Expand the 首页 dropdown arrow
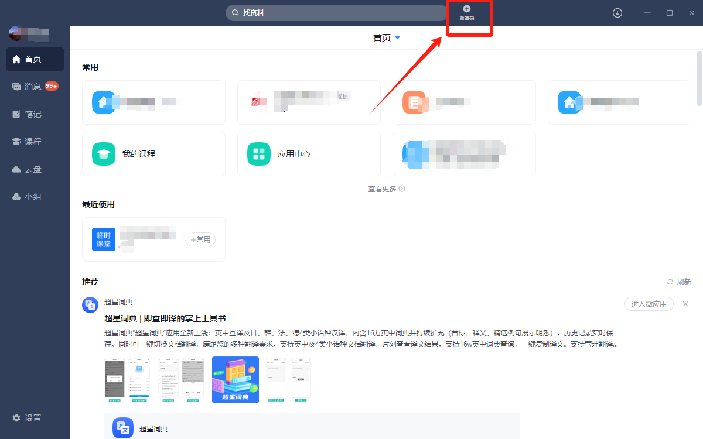This screenshot has width=703, height=439. tap(398, 38)
